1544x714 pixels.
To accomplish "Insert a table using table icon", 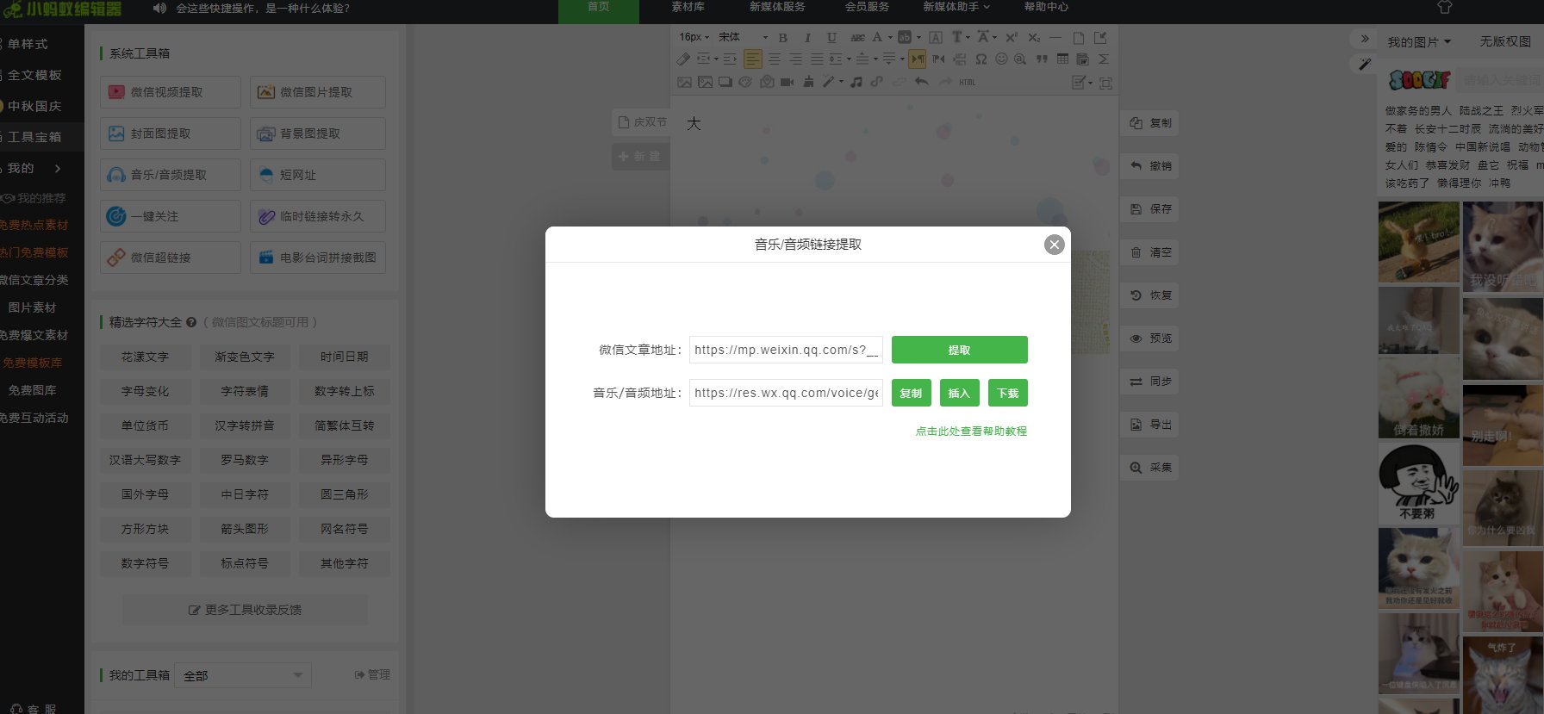I will [x=1062, y=59].
